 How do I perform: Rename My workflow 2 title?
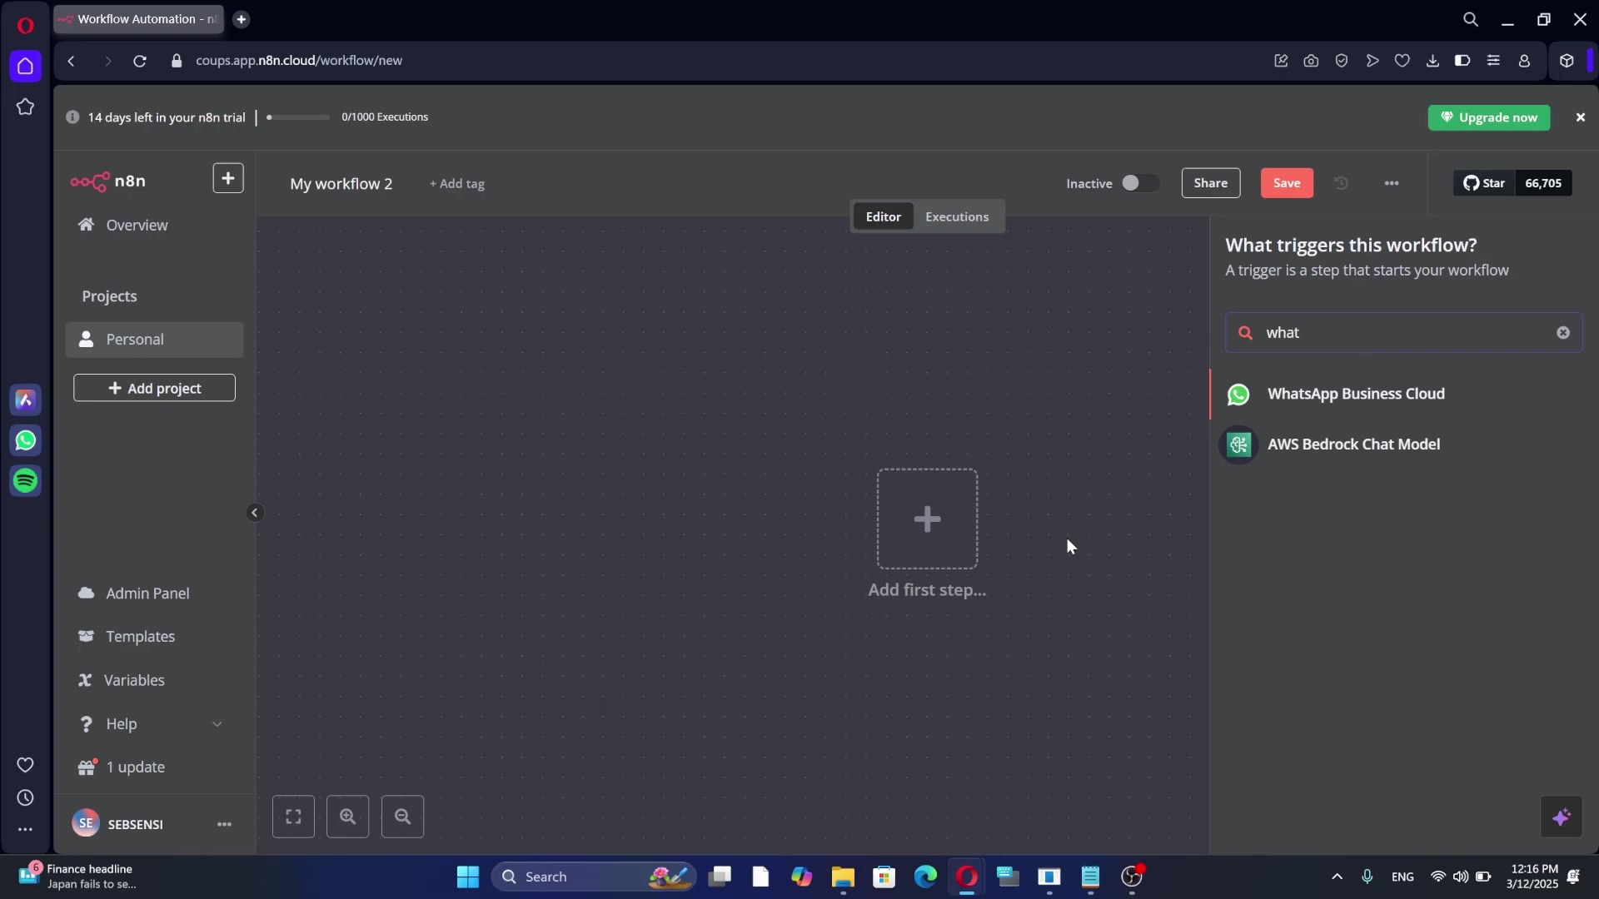(x=341, y=184)
